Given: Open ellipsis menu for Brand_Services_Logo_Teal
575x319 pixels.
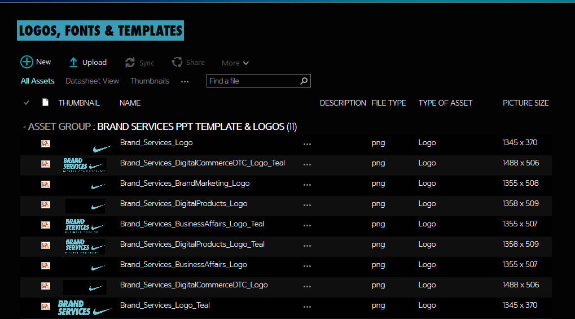Looking at the screenshot, I should [x=307, y=307].
